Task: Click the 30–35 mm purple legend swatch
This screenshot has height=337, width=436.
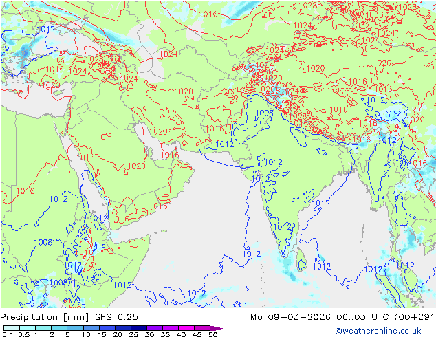Action: 155,328
